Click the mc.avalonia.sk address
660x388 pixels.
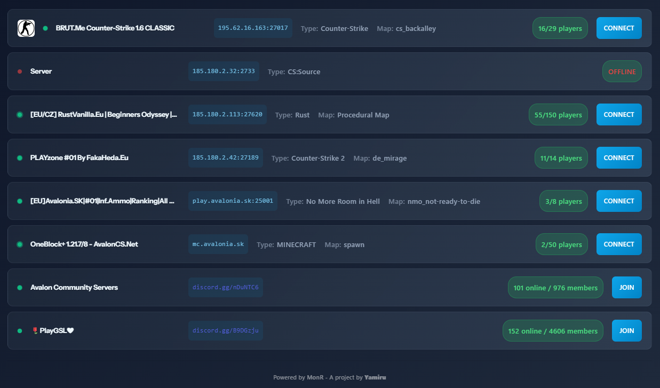[x=218, y=244]
